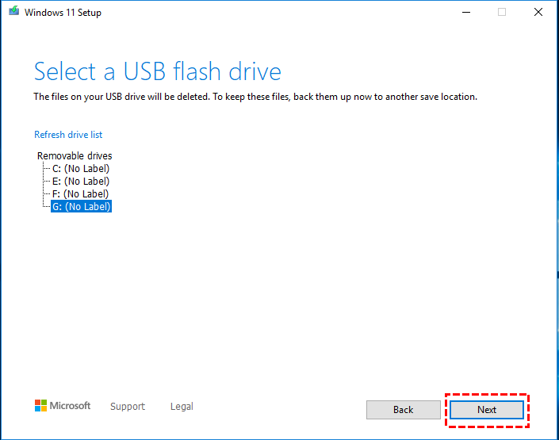Click the "Select a USB flash drive" heading
This screenshot has width=559, height=440.
157,72
